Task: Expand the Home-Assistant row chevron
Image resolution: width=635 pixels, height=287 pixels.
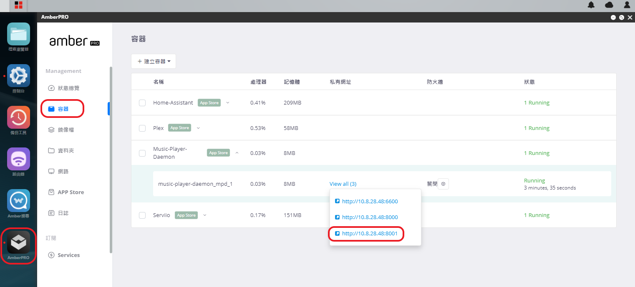Action: 228,102
